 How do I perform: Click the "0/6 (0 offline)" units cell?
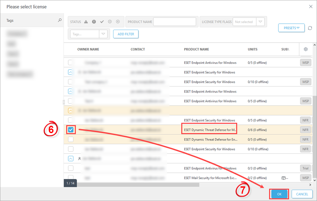tap(257, 130)
